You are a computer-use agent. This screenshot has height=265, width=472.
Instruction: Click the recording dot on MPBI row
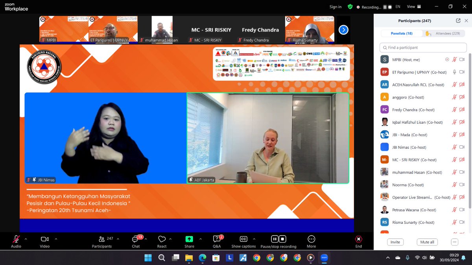coord(447,60)
